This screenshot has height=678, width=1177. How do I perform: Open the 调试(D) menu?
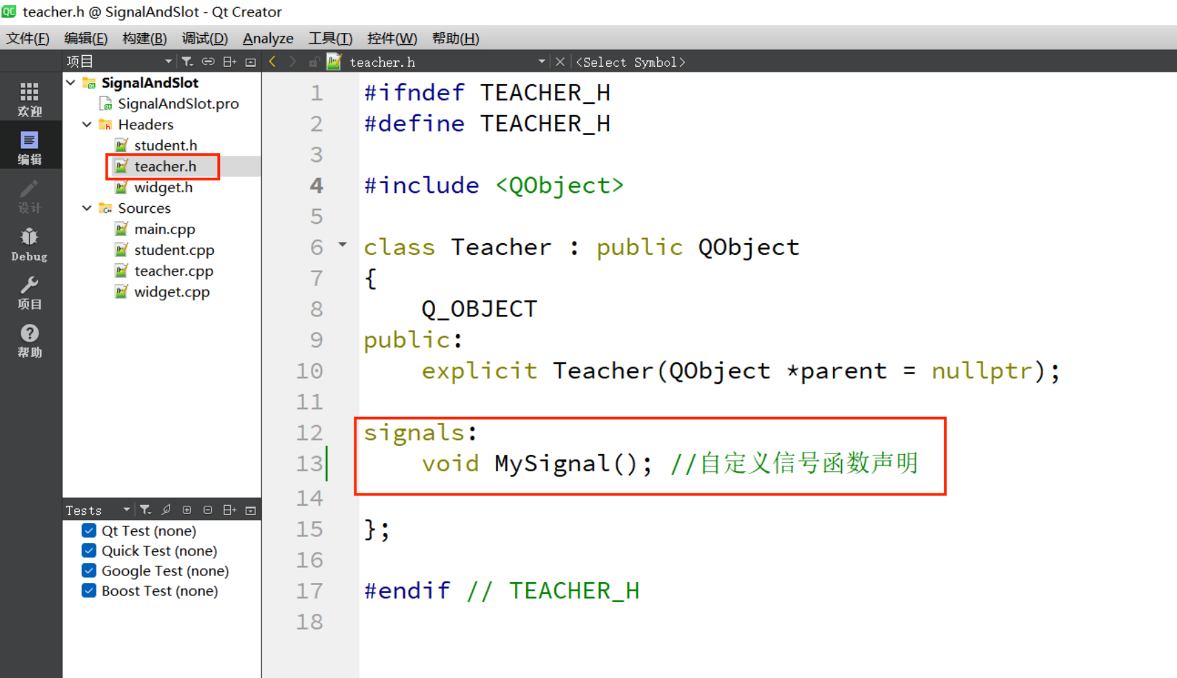pyautogui.click(x=205, y=39)
